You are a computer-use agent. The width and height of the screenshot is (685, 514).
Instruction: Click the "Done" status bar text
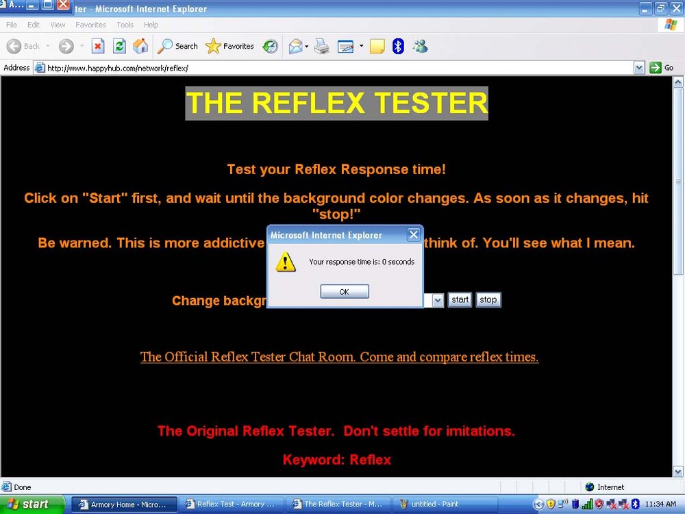pyautogui.click(x=23, y=487)
